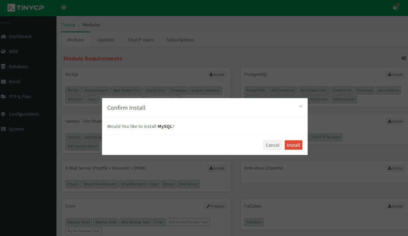Viewport: 408px width, 236px height.
Task: Click Samba tag
Action: tap(73, 137)
